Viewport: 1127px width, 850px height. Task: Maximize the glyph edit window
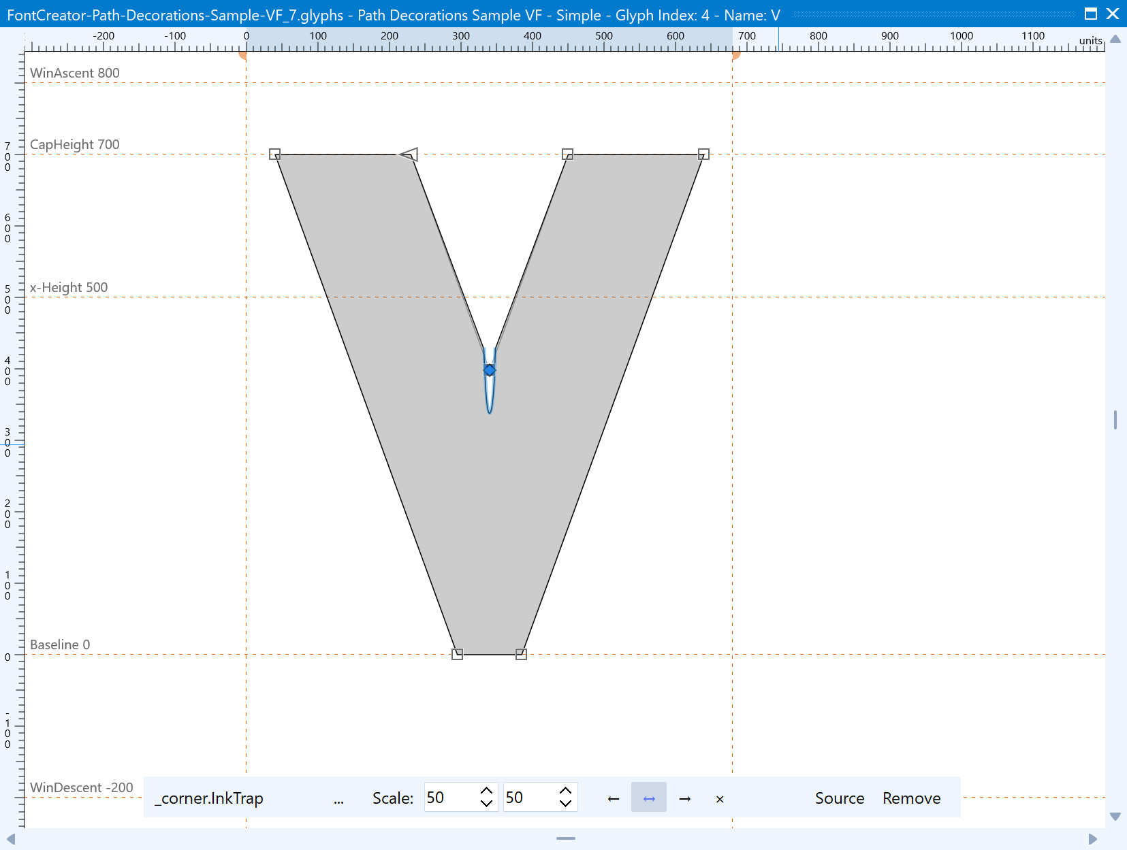(1090, 14)
